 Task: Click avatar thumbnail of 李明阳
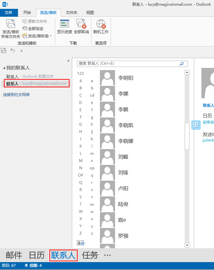107,78
